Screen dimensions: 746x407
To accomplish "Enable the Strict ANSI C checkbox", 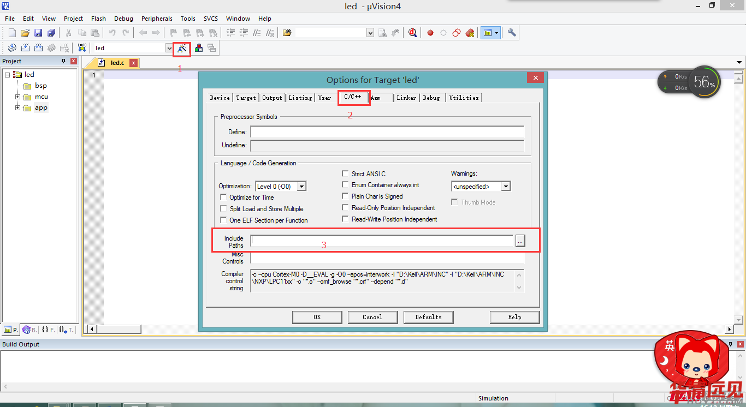I will click(345, 174).
